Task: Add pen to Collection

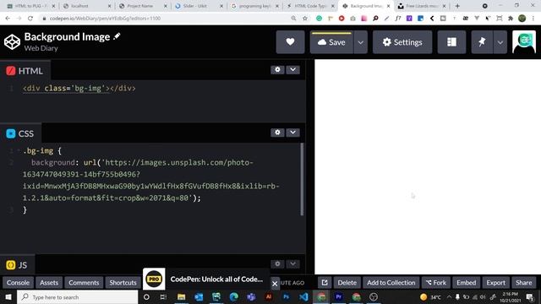Action: (391, 283)
